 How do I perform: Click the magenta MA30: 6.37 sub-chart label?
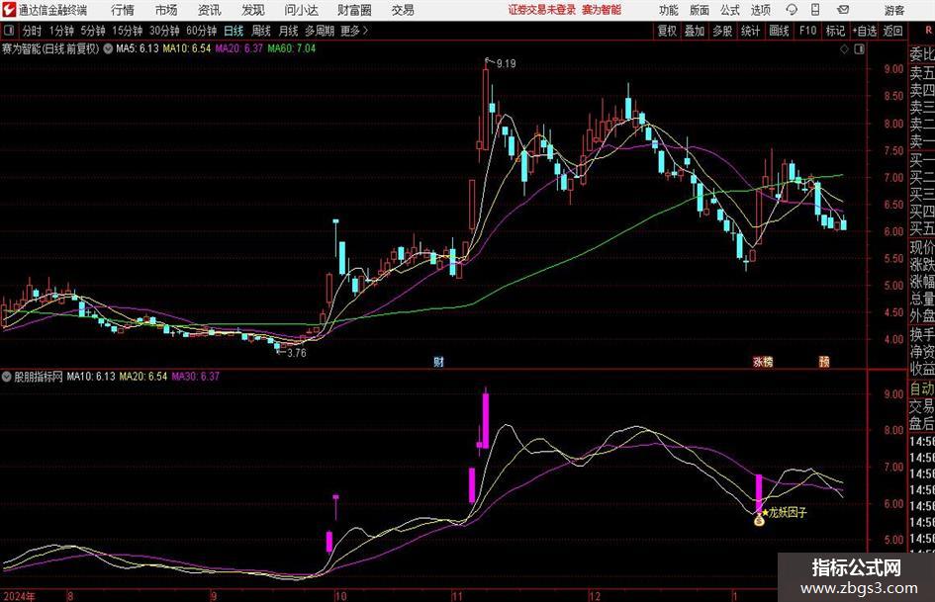pos(196,376)
